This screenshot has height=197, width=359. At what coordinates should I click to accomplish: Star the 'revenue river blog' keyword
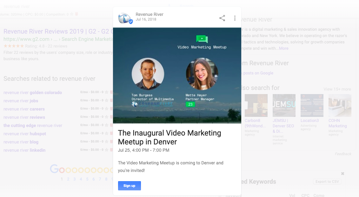[106, 142]
